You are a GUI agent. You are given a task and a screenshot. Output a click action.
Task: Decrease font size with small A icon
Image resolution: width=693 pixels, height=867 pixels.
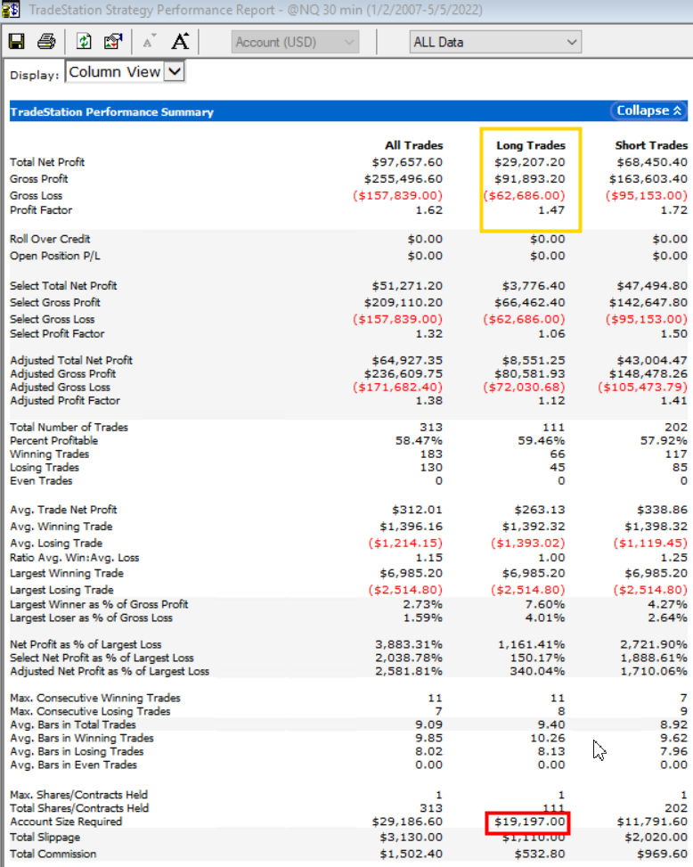point(149,42)
